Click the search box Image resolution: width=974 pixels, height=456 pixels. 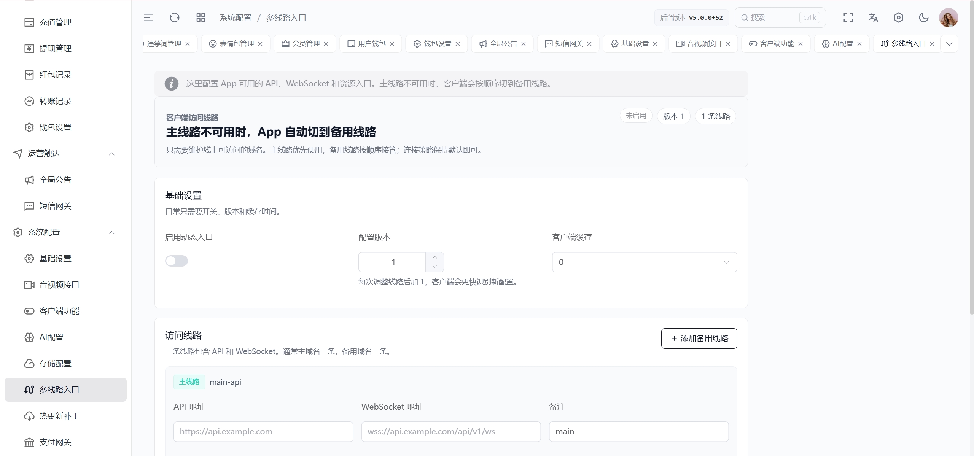point(780,17)
